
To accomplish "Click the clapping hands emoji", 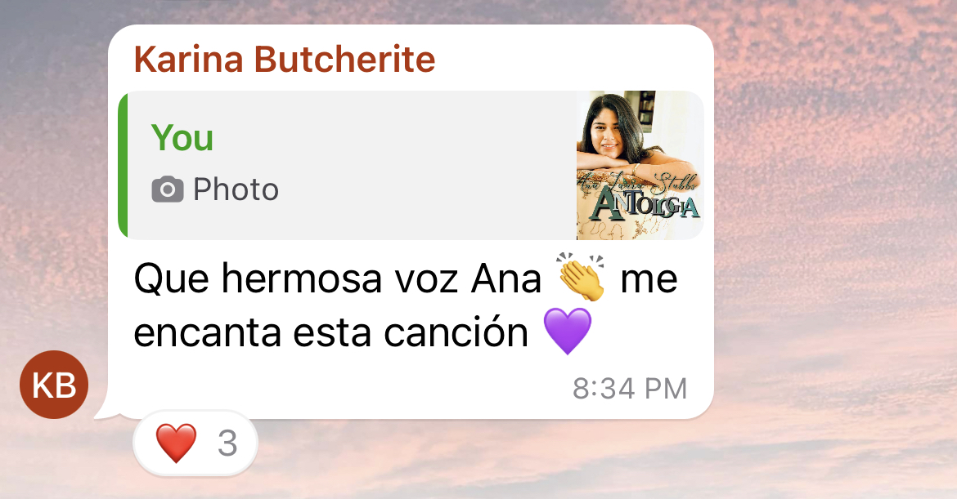I will point(581,277).
